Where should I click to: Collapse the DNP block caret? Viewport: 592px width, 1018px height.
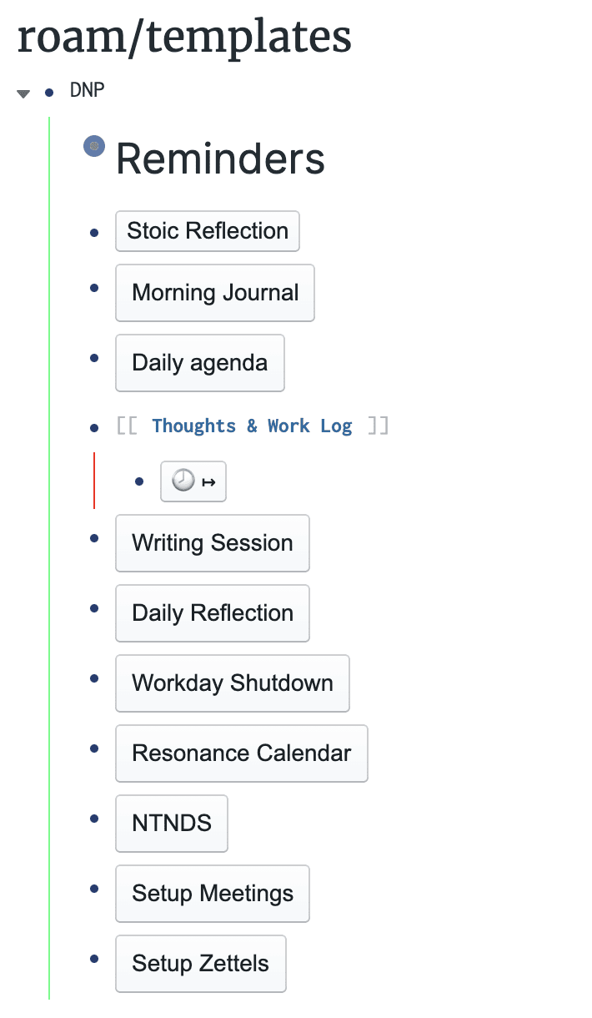pyautogui.click(x=23, y=93)
